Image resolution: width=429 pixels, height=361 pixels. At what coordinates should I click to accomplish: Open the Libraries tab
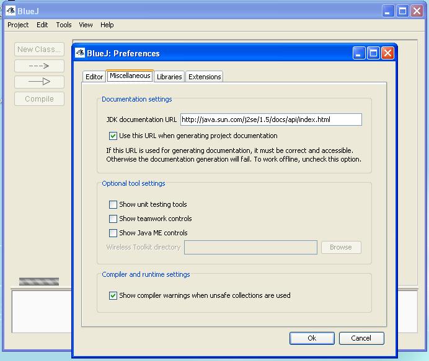[169, 77]
